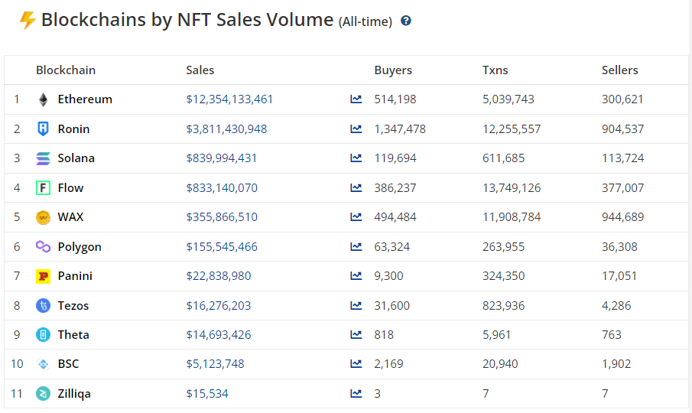
Task: Sort table by Sellers column header
Action: coord(619,70)
